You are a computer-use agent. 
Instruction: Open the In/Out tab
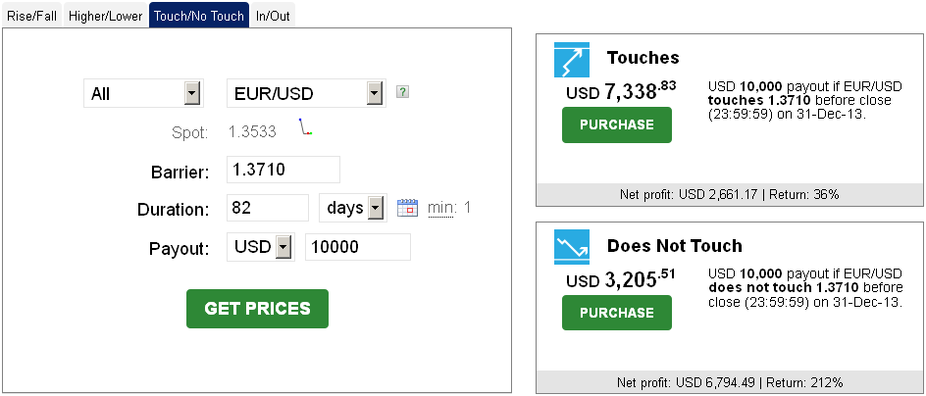[x=273, y=16]
